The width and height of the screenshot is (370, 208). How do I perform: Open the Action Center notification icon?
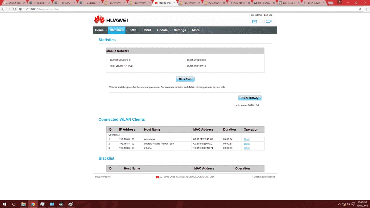point(353,204)
